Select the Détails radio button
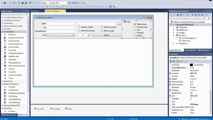213x120 pixels. [135, 36]
